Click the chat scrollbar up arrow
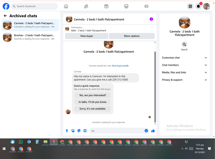215x159 pixels. [155, 43]
